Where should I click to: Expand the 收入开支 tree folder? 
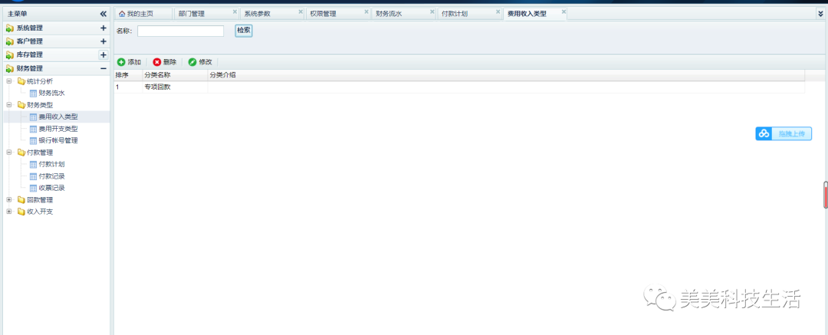[9, 212]
